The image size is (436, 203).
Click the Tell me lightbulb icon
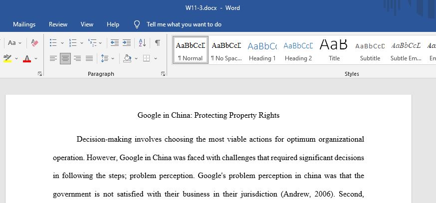137,24
